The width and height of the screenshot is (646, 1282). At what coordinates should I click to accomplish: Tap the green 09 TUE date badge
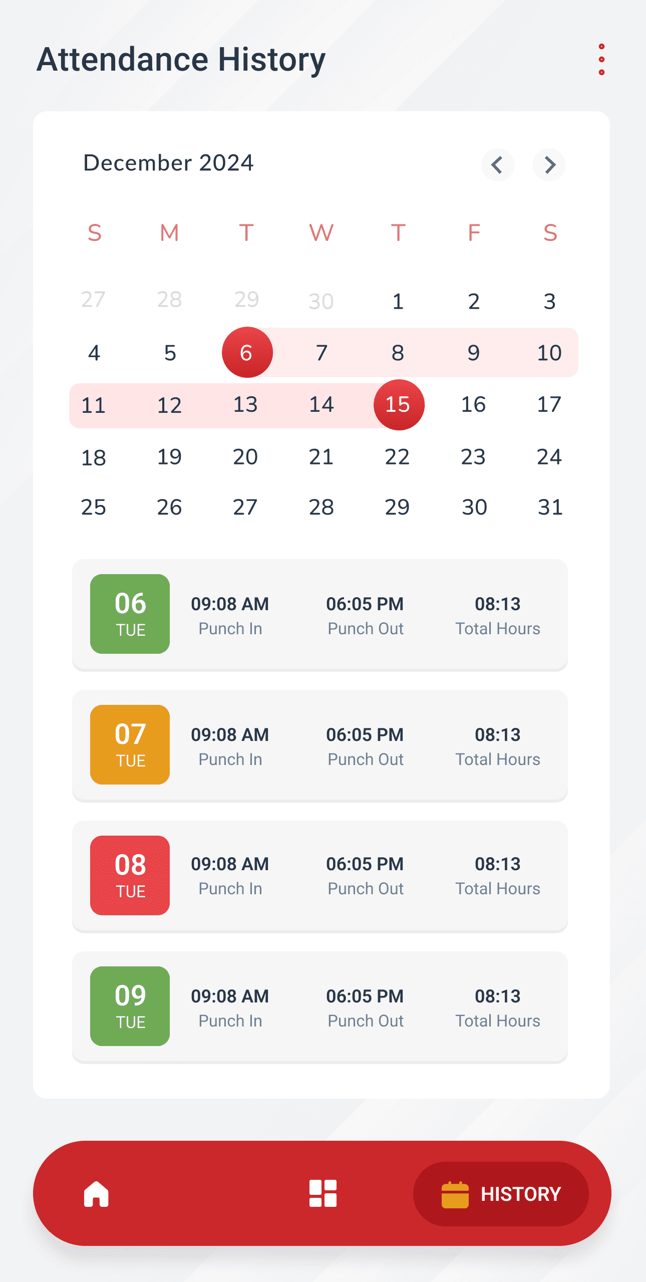(130, 1006)
